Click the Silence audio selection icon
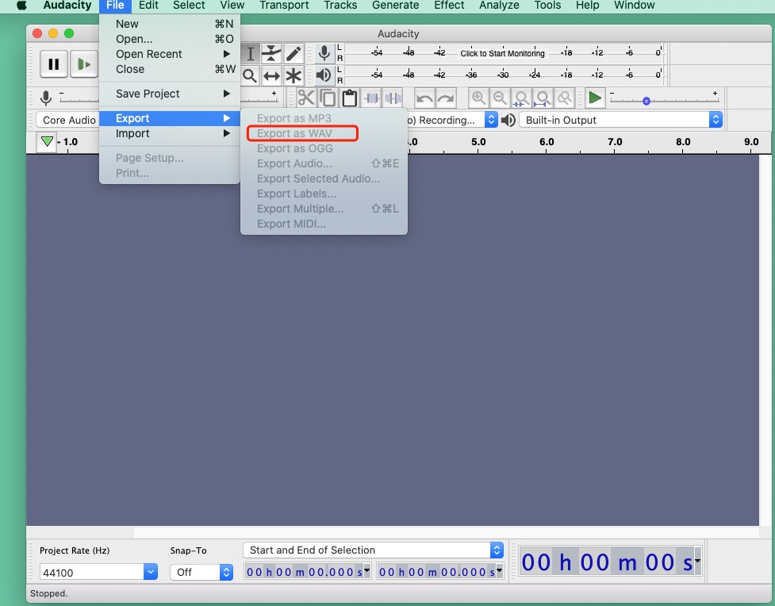 [393, 98]
